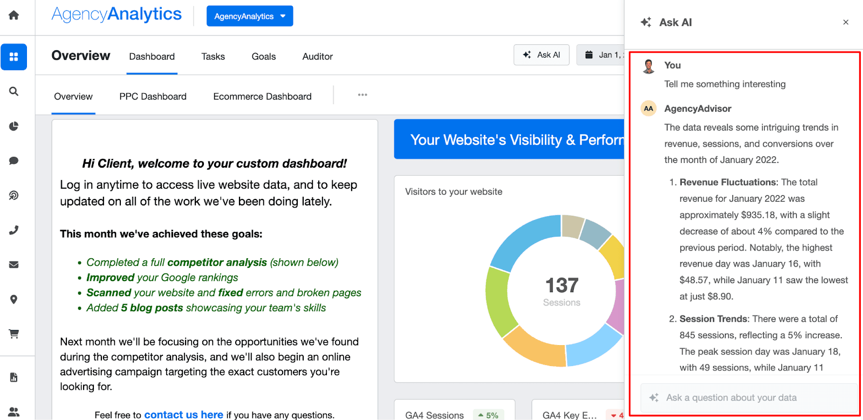Click the Overview page title
Viewport: 863px width, 420px height.
click(81, 56)
